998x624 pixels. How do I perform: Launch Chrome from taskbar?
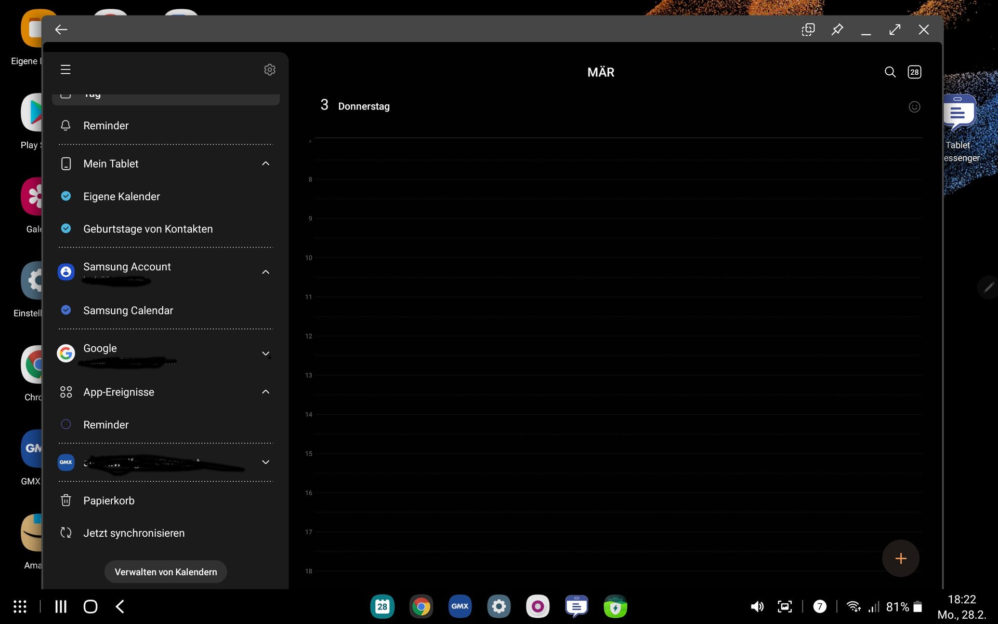421,606
